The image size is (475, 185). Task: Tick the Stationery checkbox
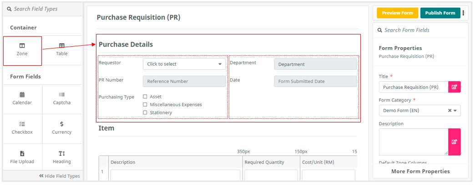pos(145,112)
